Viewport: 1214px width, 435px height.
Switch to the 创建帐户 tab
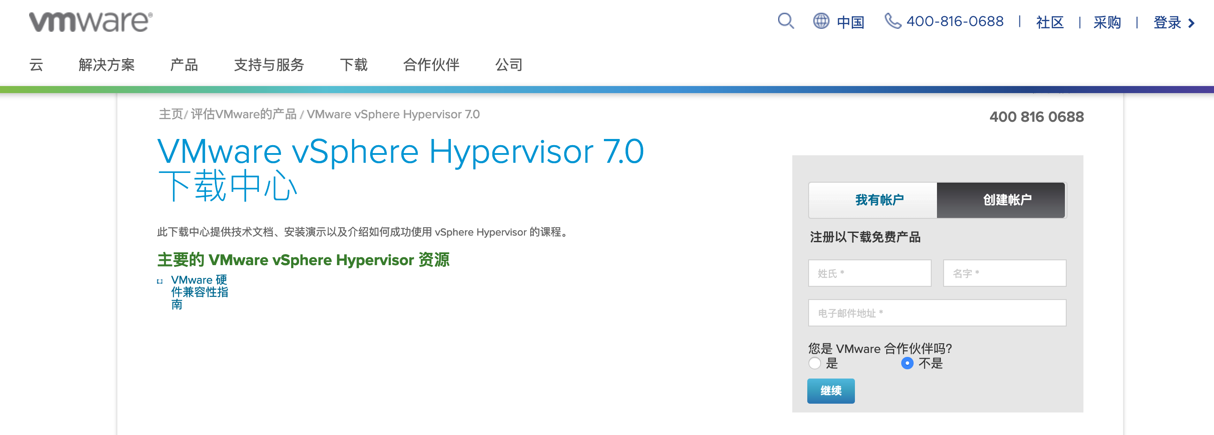pos(1001,200)
